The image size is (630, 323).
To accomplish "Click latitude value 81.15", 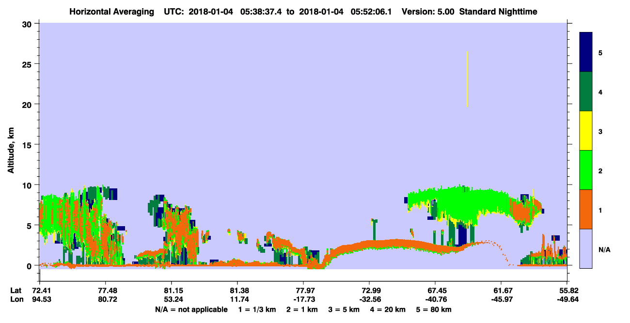I will pos(171,291).
